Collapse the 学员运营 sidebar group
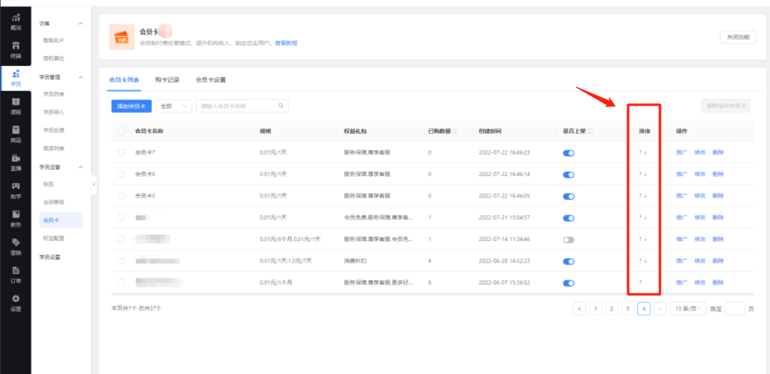 pyautogui.click(x=81, y=167)
